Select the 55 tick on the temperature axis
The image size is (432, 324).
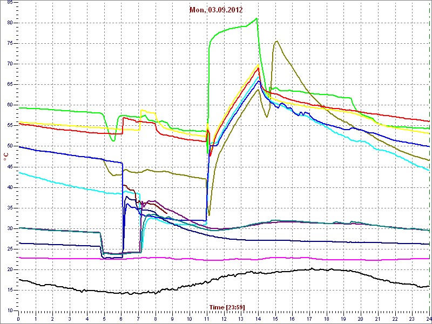click(9, 126)
